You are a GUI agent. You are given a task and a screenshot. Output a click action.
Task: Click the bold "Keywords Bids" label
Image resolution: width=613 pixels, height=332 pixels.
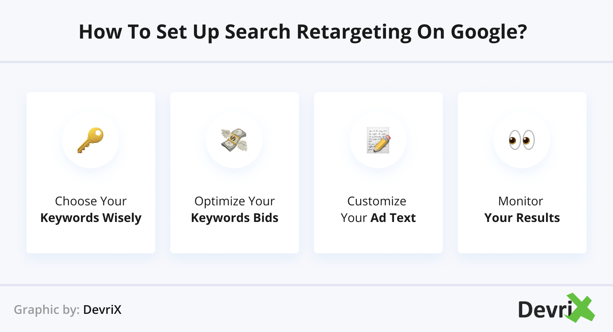tap(235, 218)
